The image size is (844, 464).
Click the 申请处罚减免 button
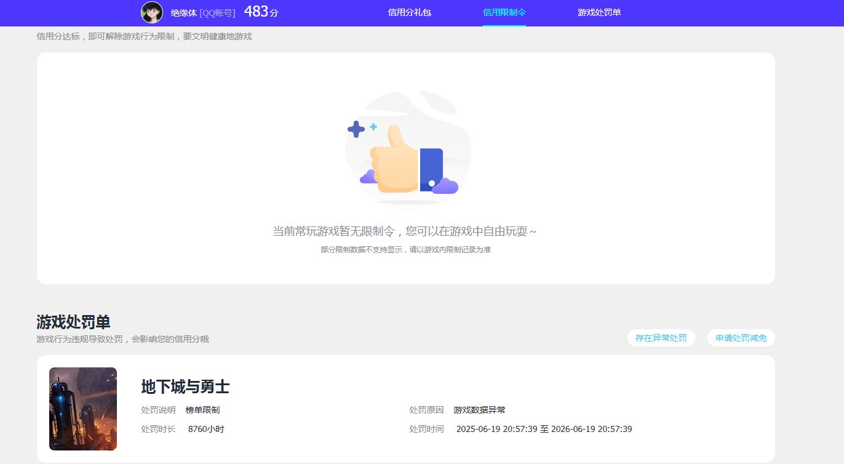(741, 338)
